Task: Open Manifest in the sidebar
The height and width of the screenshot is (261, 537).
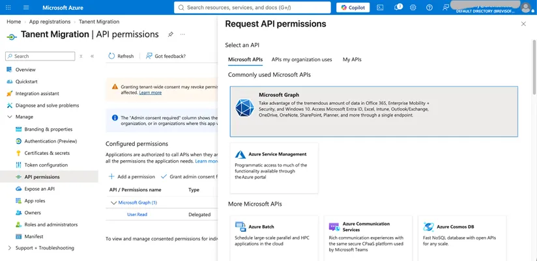Action: (x=34, y=236)
